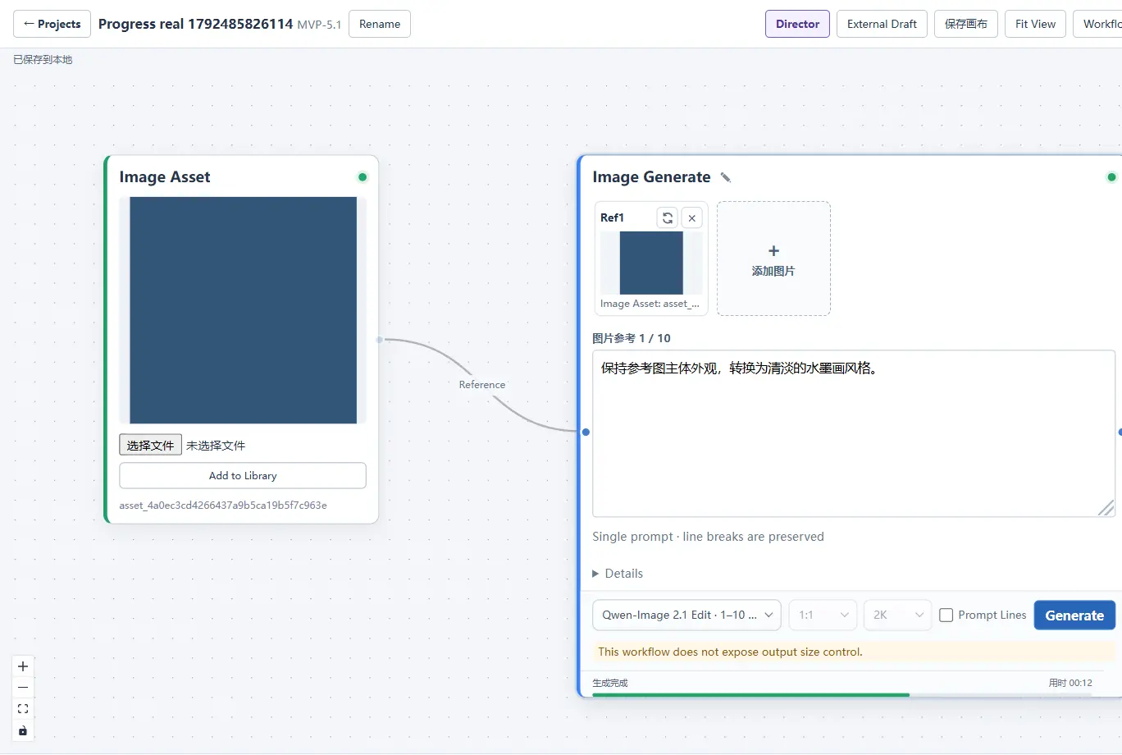This screenshot has height=755, width=1122.
Task: Zoom out with the canvas minus control
Action: (x=23, y=688)
